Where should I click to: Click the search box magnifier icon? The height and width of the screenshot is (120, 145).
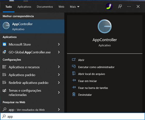tap(4, 116)
